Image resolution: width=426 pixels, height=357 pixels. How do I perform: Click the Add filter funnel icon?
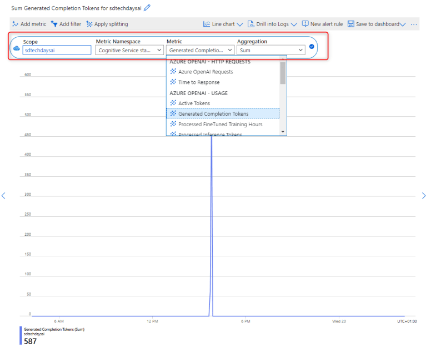point(54,24)
